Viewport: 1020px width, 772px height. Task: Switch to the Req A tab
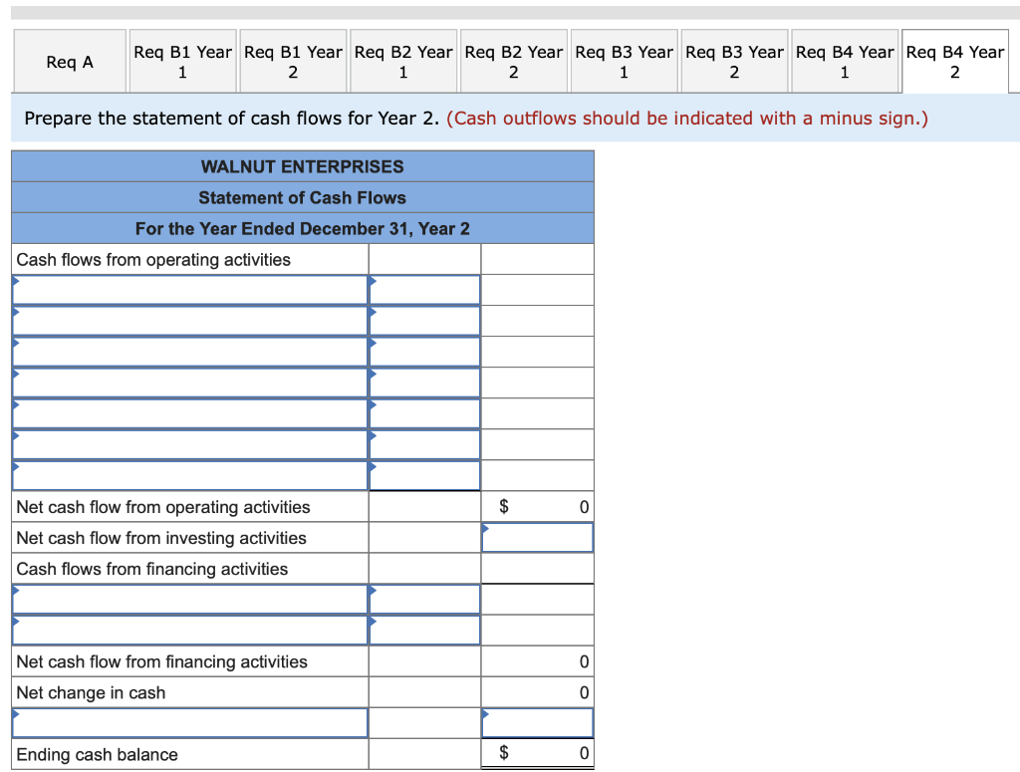coord(69,61)
